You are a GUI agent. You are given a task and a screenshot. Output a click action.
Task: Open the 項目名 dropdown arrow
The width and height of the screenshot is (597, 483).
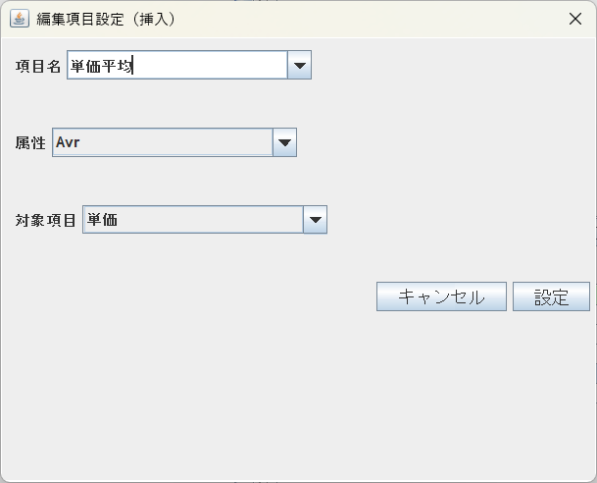(x=300, y=65)
